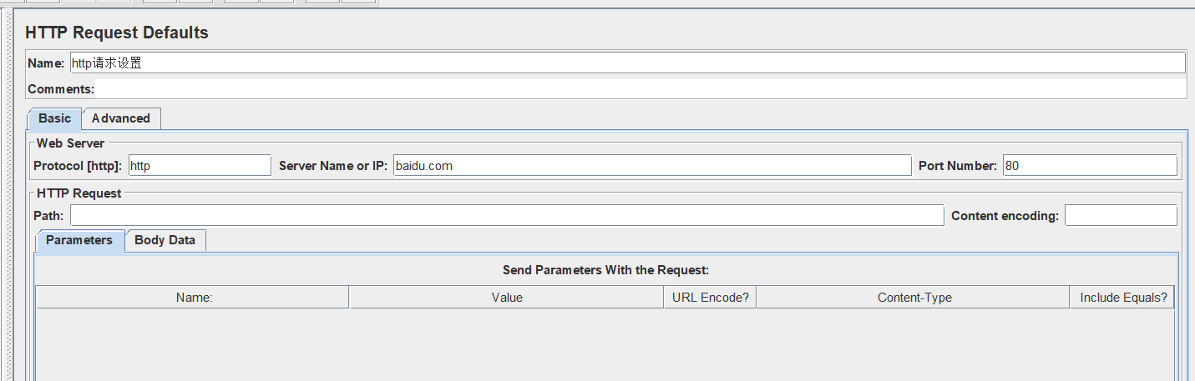The image size is (1195, 381).
Task: Click the Protocol [http] input field
Action: (x=200, y=165)
